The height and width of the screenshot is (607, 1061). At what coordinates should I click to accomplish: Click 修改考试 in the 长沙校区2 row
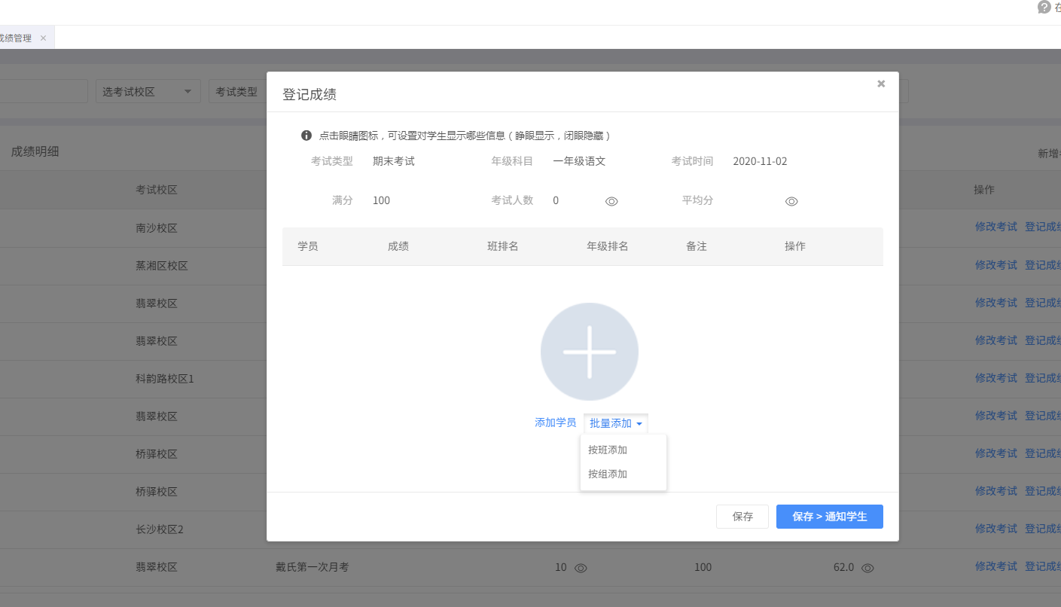[995, 528]
